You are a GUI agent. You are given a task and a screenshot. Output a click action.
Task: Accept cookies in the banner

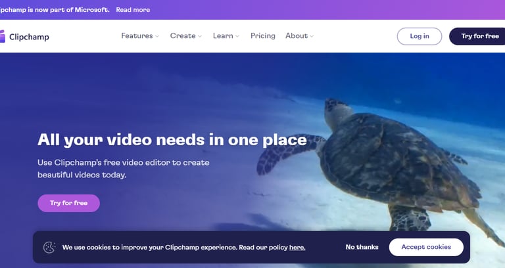tap(426, 247)
